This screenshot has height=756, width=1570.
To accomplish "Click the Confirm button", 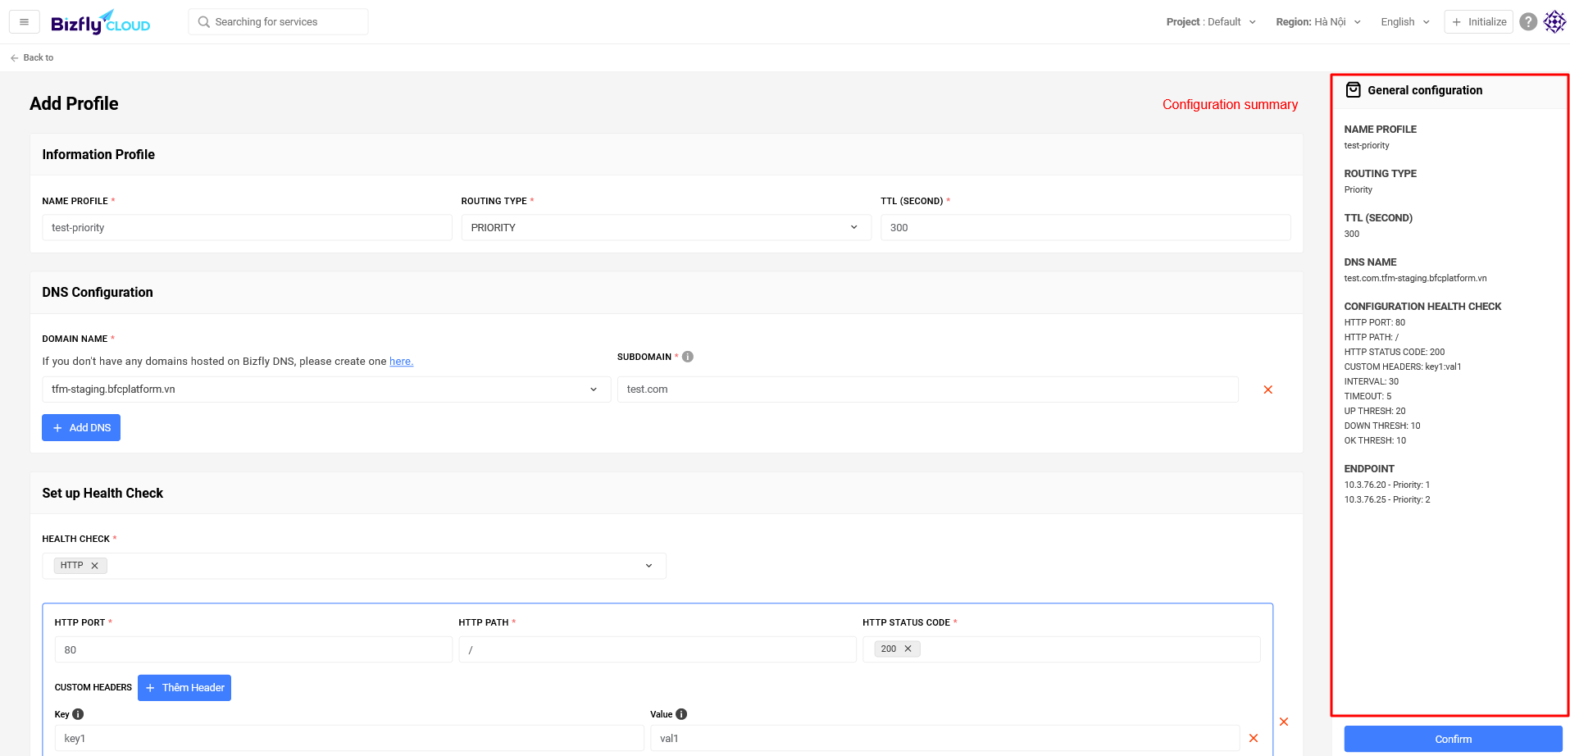I will (x=1453, y=739).
